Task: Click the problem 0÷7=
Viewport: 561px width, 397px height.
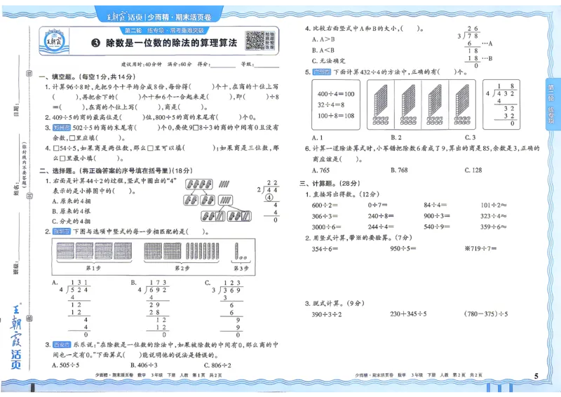Action: (377, 205)
